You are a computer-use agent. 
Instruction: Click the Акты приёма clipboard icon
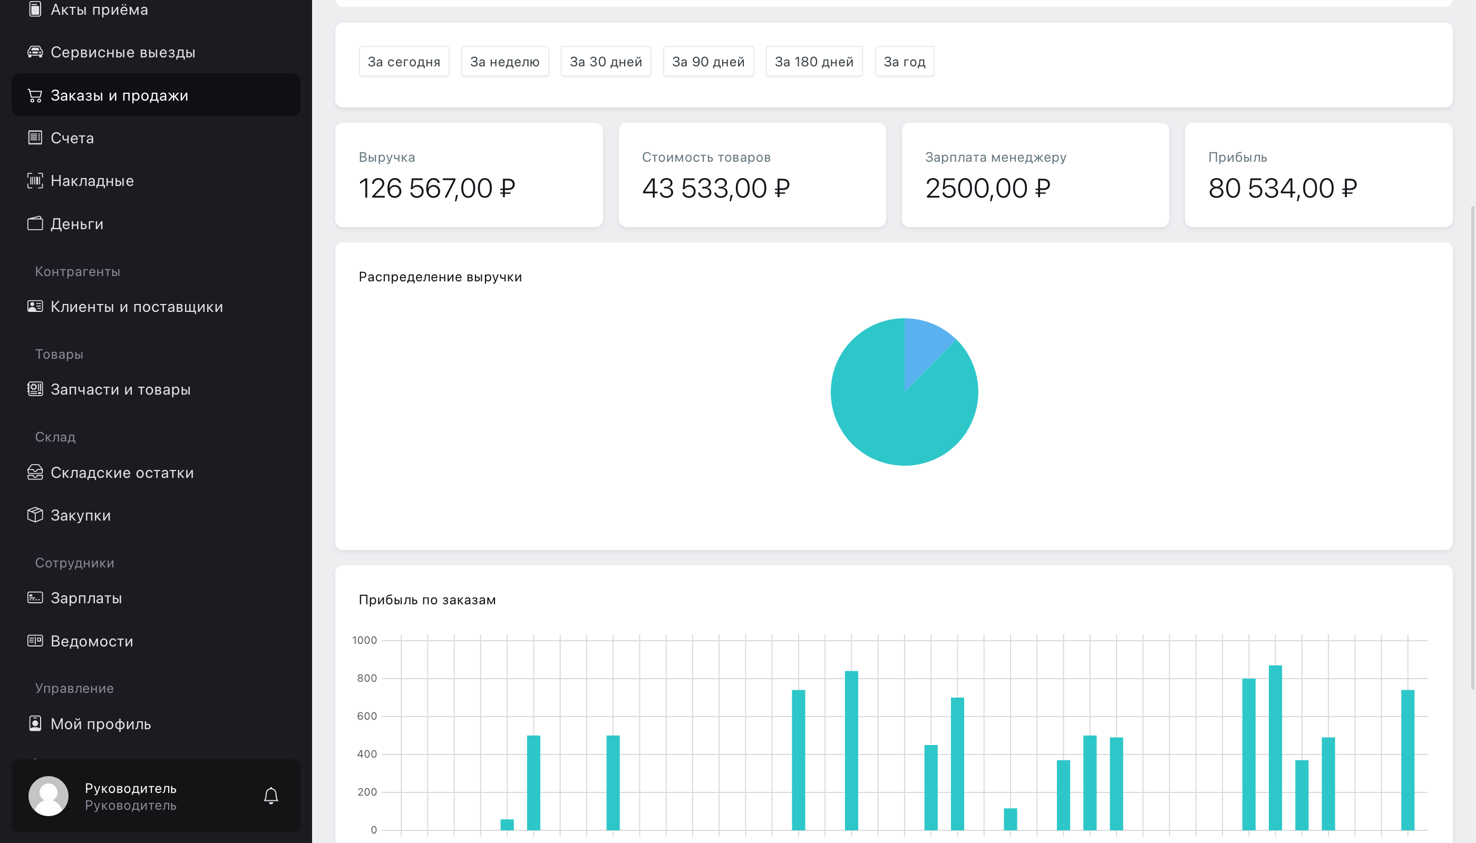point(35,9)
